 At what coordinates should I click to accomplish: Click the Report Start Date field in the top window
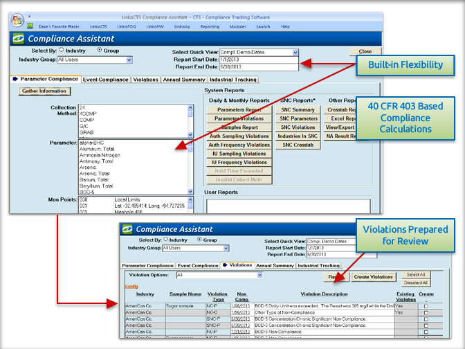coord(259,60)
